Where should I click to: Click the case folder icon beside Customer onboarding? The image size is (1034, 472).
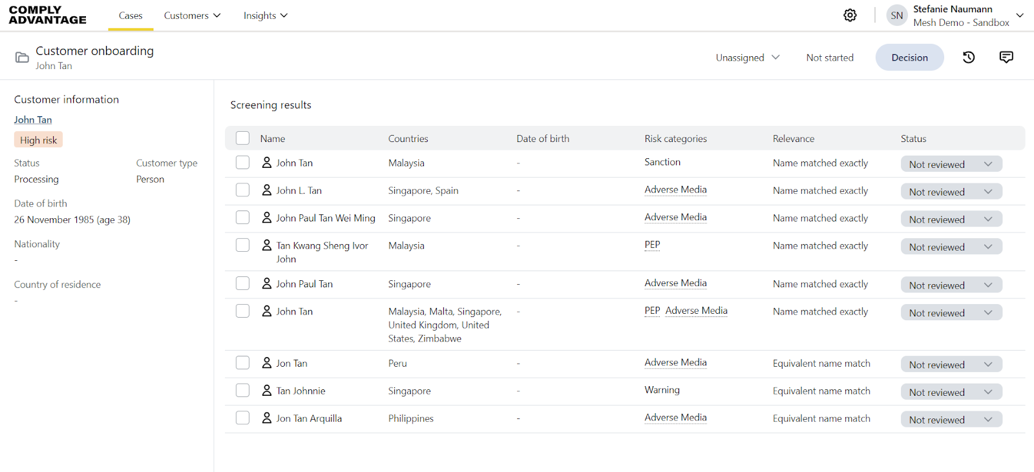(22, 57)
